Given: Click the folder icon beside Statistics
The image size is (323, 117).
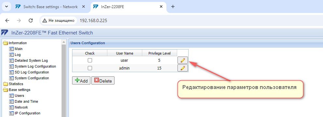Looking at the screenshot, I should (5, 84).
